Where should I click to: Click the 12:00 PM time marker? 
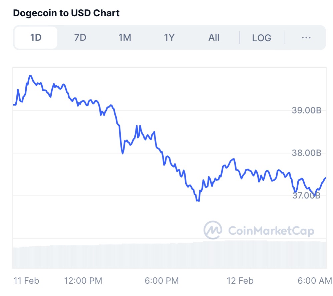tap(83, 281)
